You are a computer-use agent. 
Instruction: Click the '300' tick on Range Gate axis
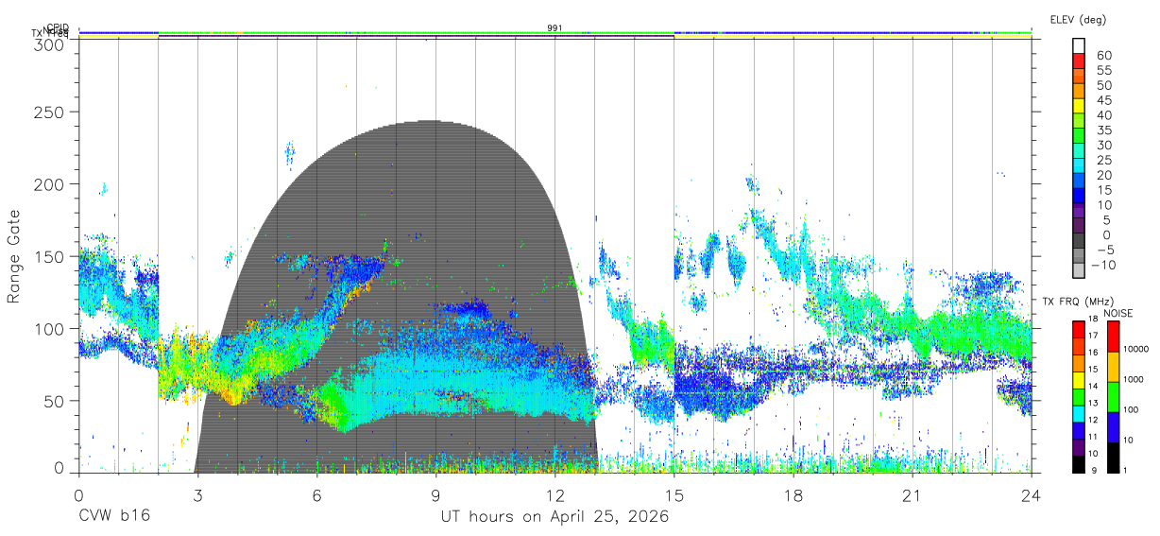point(47,43)
